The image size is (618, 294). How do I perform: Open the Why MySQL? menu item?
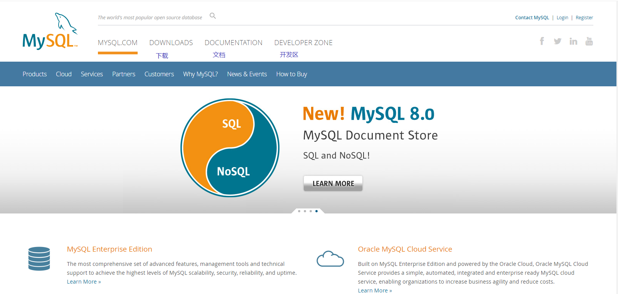pos(200,74)
